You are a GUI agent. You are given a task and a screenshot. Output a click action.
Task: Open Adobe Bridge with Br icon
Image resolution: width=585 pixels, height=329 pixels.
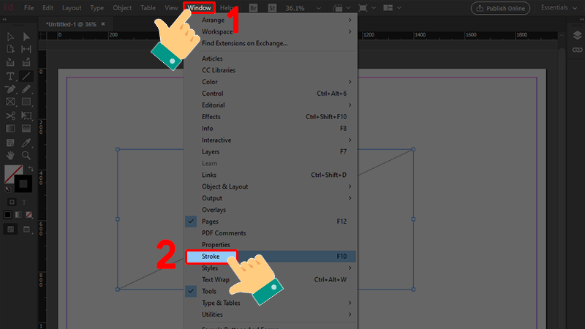pyautogui.click(x=253, y=8)
